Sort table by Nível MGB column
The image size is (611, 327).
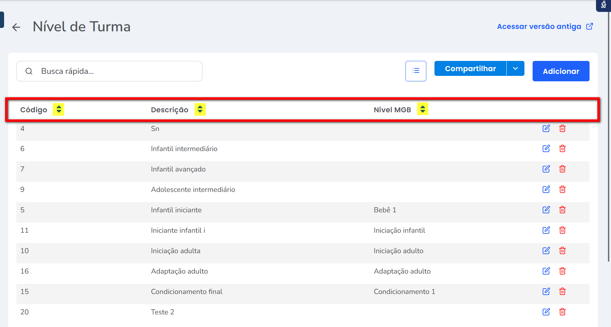(423, 109)
